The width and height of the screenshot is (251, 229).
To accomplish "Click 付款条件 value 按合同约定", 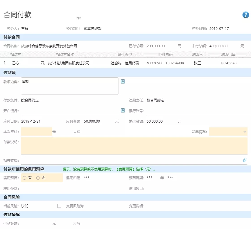I will point(30,100).
